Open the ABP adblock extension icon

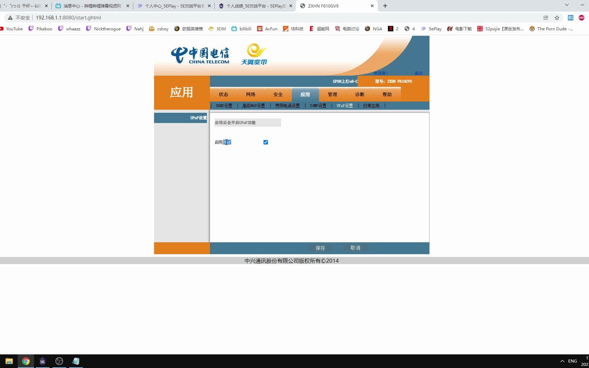(582, 18)
